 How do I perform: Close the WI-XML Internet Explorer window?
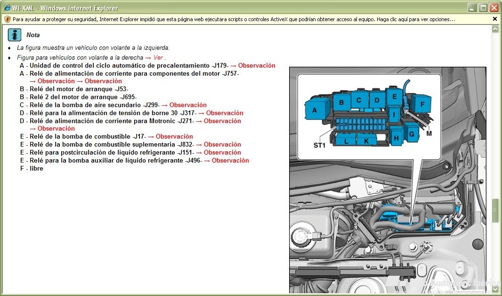pos(494,8)
